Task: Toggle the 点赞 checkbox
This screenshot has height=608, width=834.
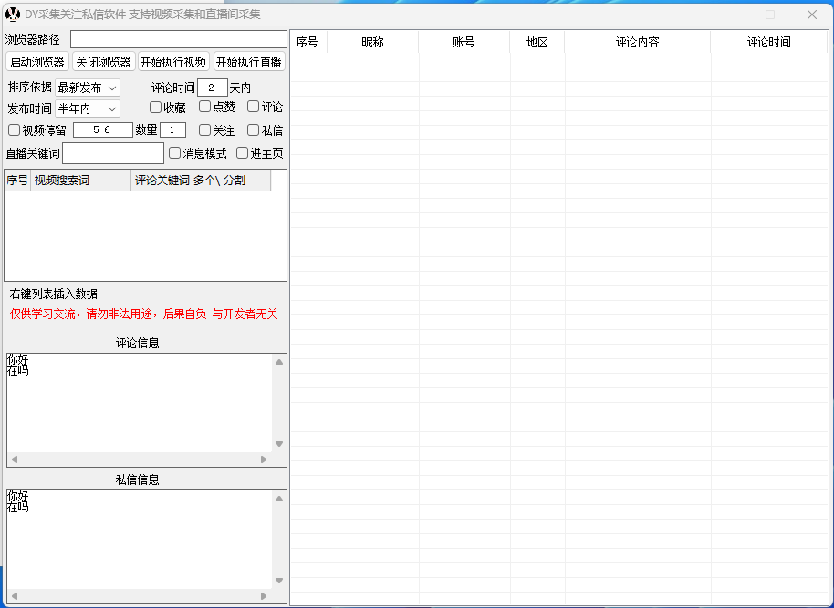Action: coord(205,107)
